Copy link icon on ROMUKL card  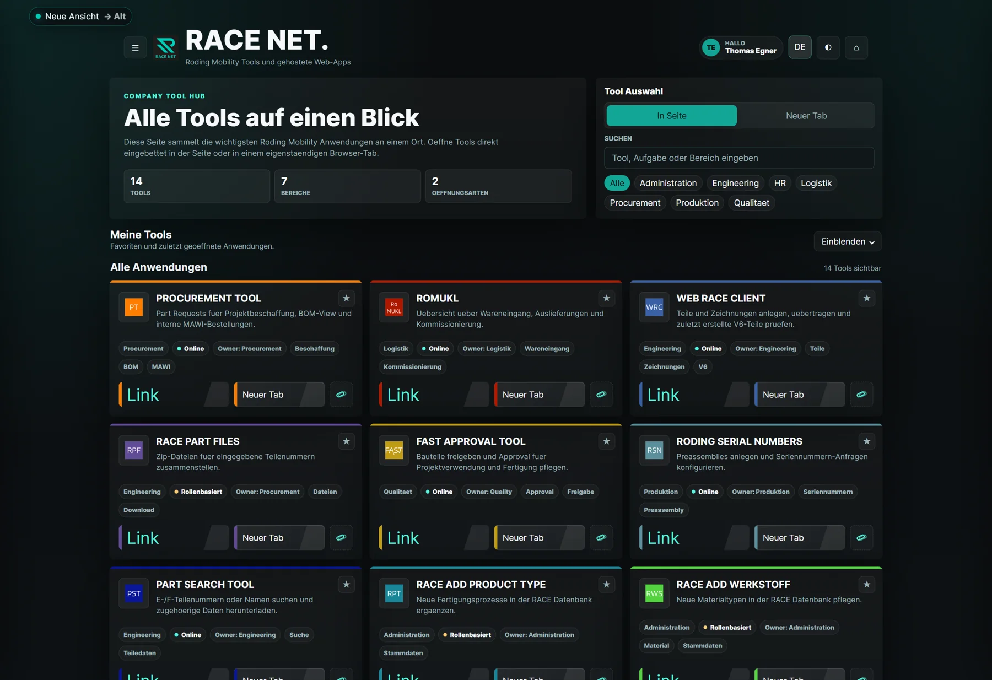[601, 395]
